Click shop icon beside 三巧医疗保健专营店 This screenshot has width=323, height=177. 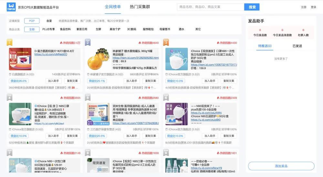click(88, 130)
